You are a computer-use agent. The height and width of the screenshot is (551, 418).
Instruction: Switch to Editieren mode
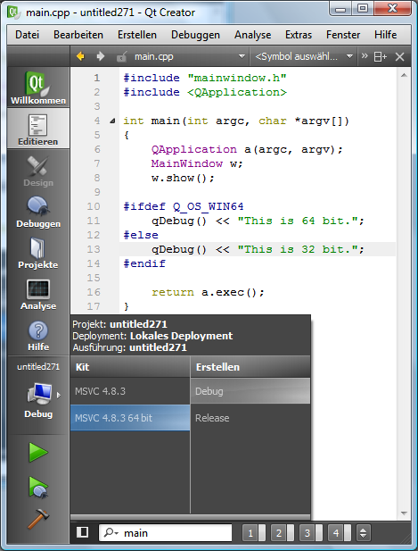pos(38,129)
